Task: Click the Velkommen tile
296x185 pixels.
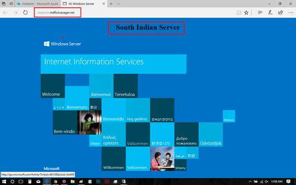Action: (138, 159)
